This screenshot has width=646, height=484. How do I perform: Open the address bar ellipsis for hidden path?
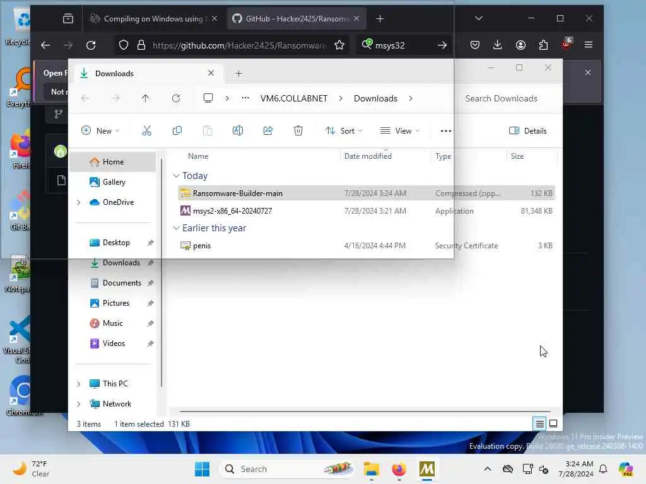point(245,98)
